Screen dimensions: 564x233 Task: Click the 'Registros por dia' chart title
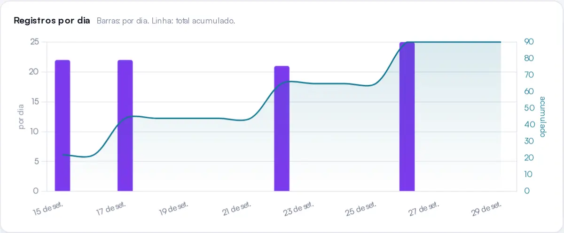52,21
